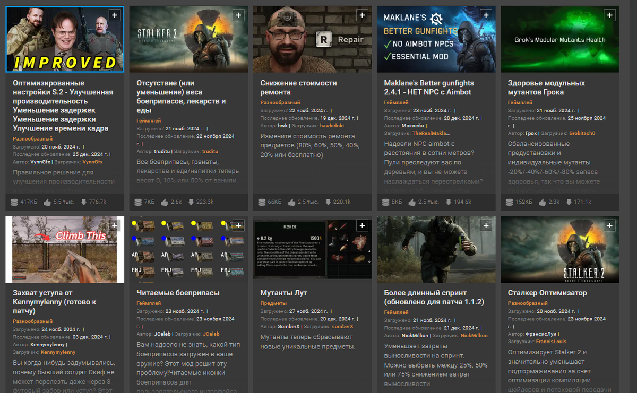Click the download icon next to 776.7k

tap(83, 202)
